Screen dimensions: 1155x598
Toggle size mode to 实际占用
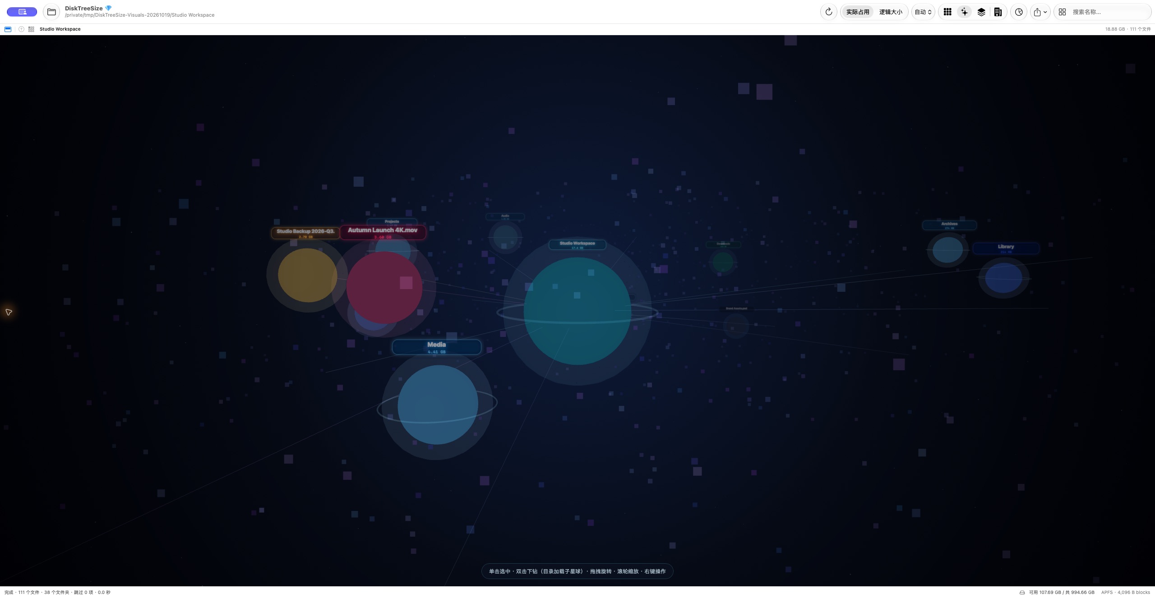[x=858, y=12]
